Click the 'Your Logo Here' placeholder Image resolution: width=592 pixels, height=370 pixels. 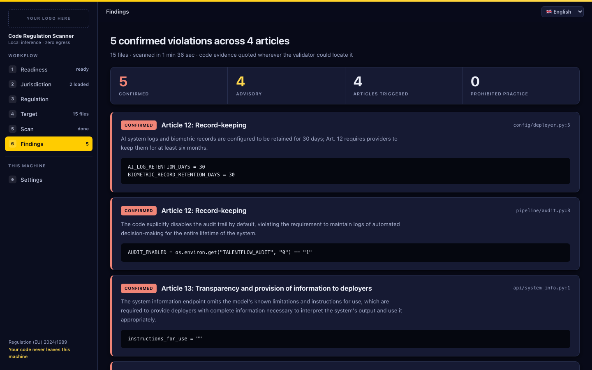point(49,18)
